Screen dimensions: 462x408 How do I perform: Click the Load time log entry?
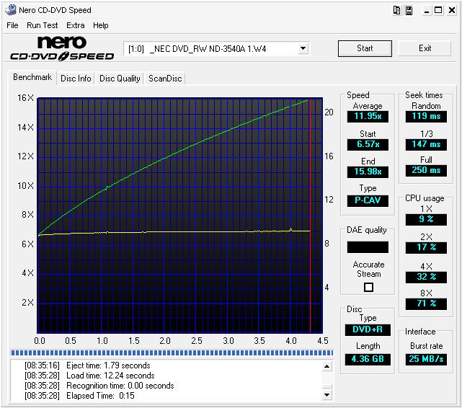[89, 376]
